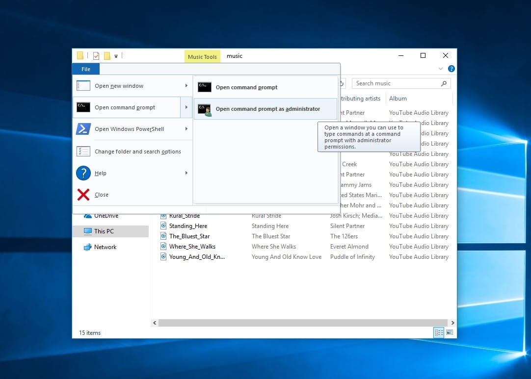Click the New folder icon in title bar
Viewport: 531px width, 379px height.
point(106,56)
